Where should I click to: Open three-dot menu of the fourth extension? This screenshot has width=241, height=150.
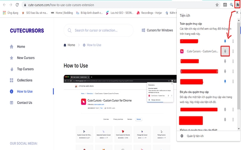click(x=233, y=71)
